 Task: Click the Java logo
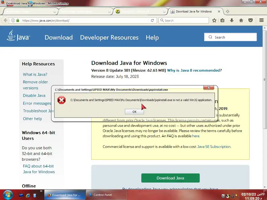[x=19, y=35]
